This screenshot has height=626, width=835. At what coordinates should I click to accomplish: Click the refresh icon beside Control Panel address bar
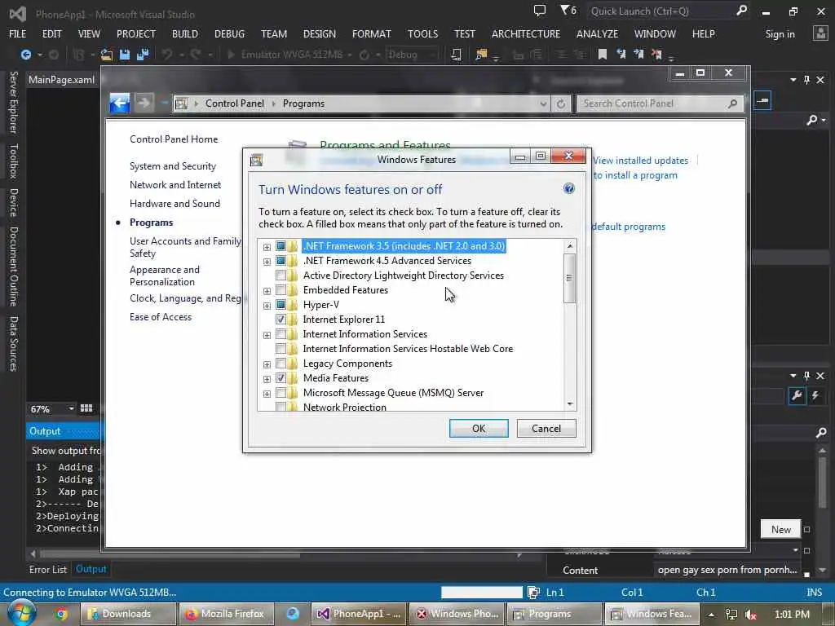click(561, 104)
